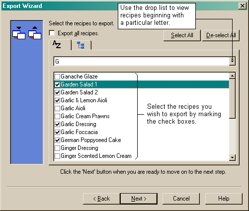Screen dimensions: 249x211
Task: Check the Ganache Glaze recipe box
Action: [x=57, y=76]
